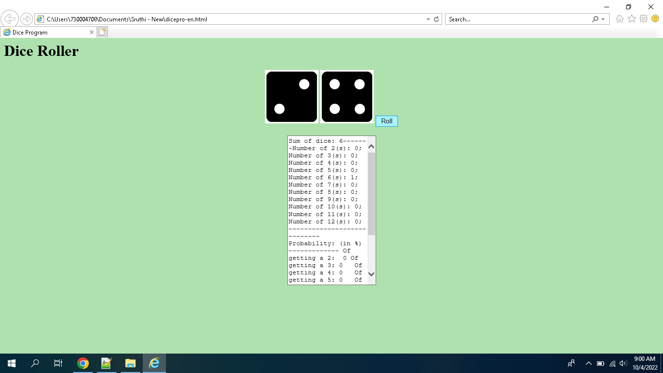The height and width of the screenshot is (373, 663).
Task: Click the results scrollbar thumb
Action: pyautogui.click(x=371, y=193)
